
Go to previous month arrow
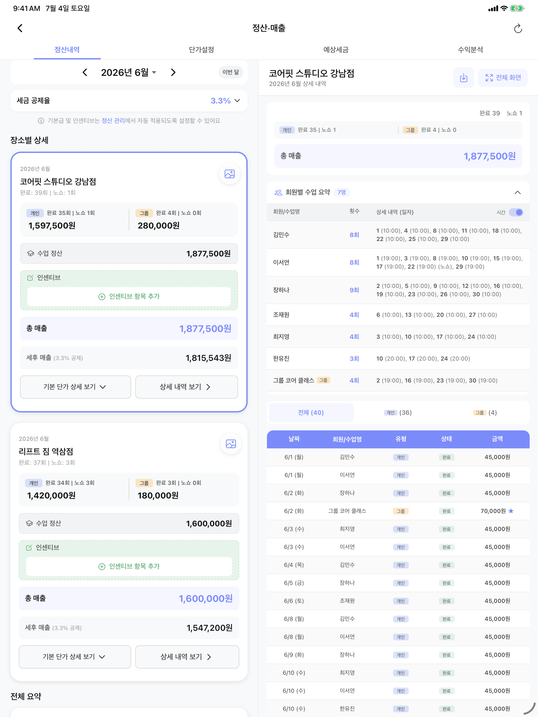pyautogui.click(x=85, y=72)
